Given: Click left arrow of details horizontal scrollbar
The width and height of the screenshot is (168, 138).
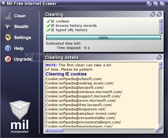Looking at the screenshot, I should coord(47,130).
